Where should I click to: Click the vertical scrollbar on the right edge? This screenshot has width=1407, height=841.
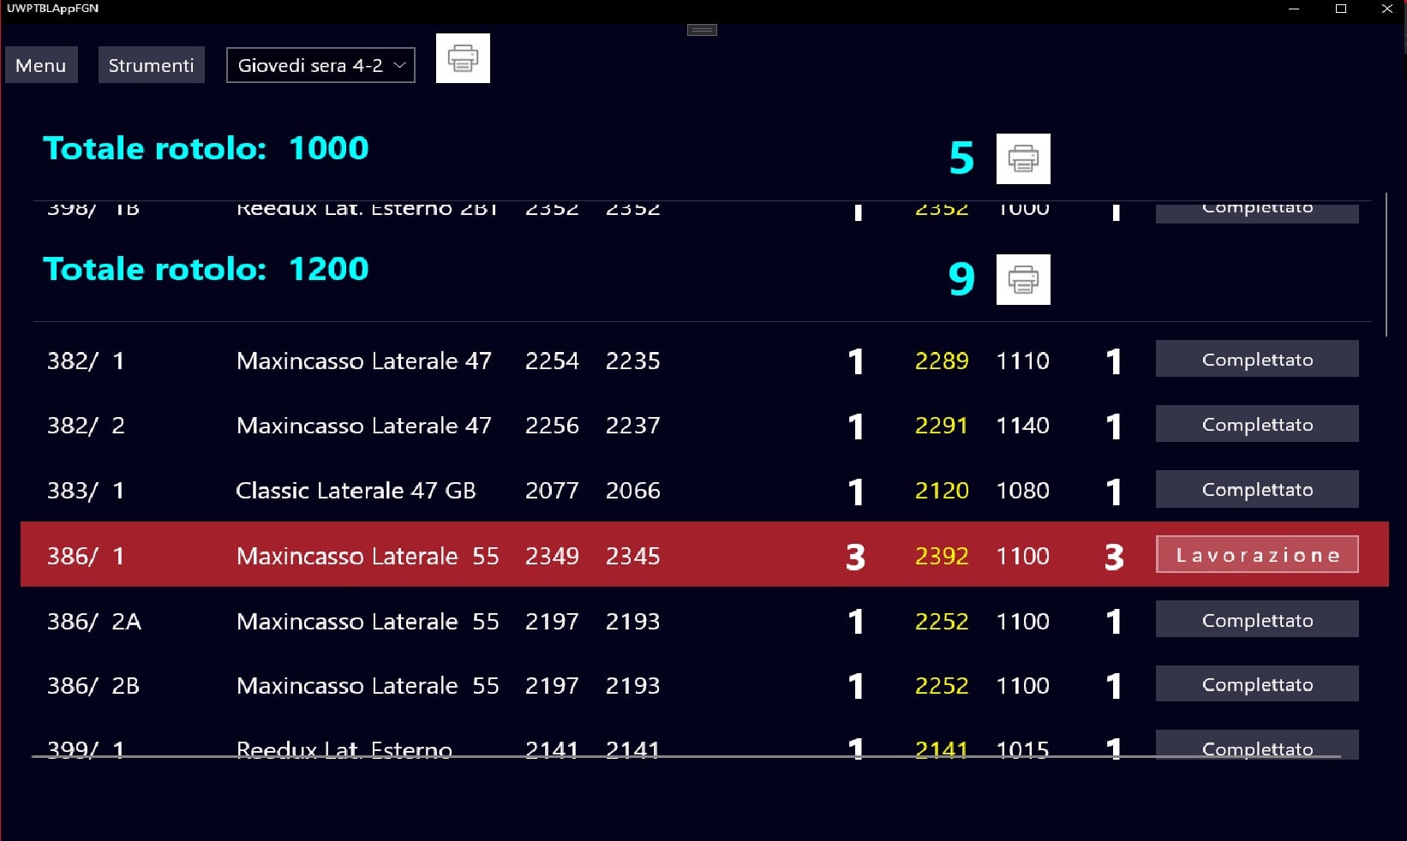pyautogui.click(x=1386, y=257)
